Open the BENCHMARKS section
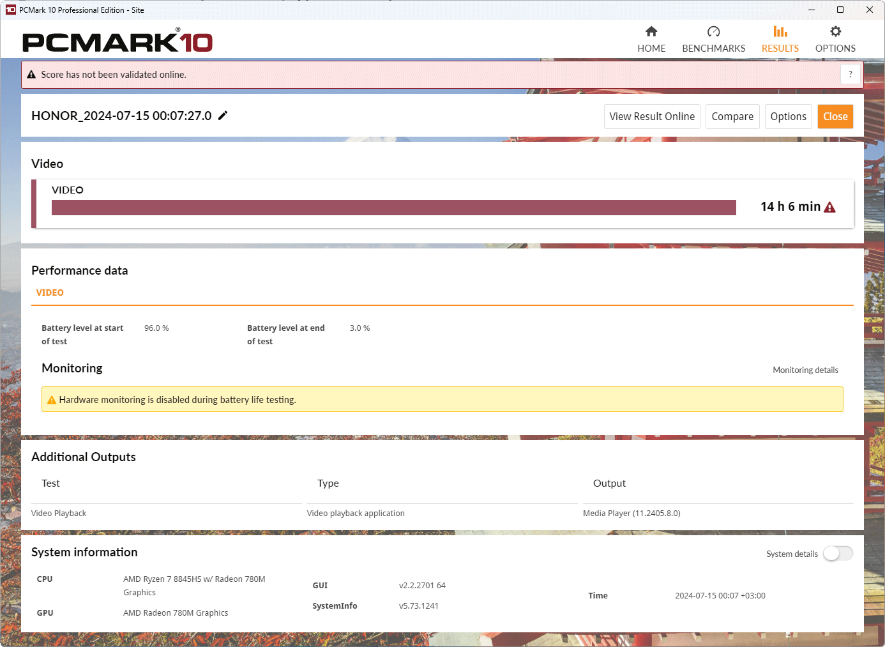Viewport: 885px width, 647px height. point(713,40)
